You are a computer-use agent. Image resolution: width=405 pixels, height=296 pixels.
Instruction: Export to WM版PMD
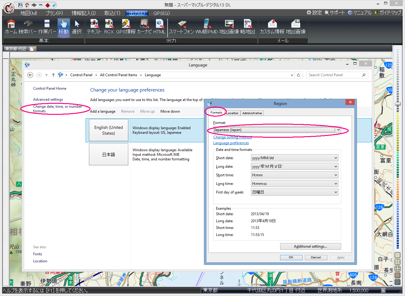[206, 27]
